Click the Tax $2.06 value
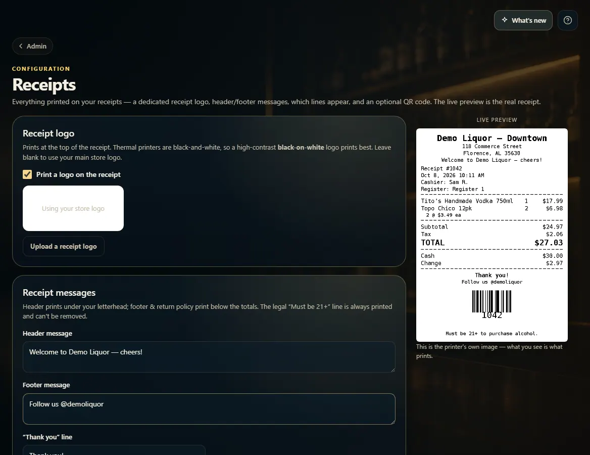 click(554, 234)
